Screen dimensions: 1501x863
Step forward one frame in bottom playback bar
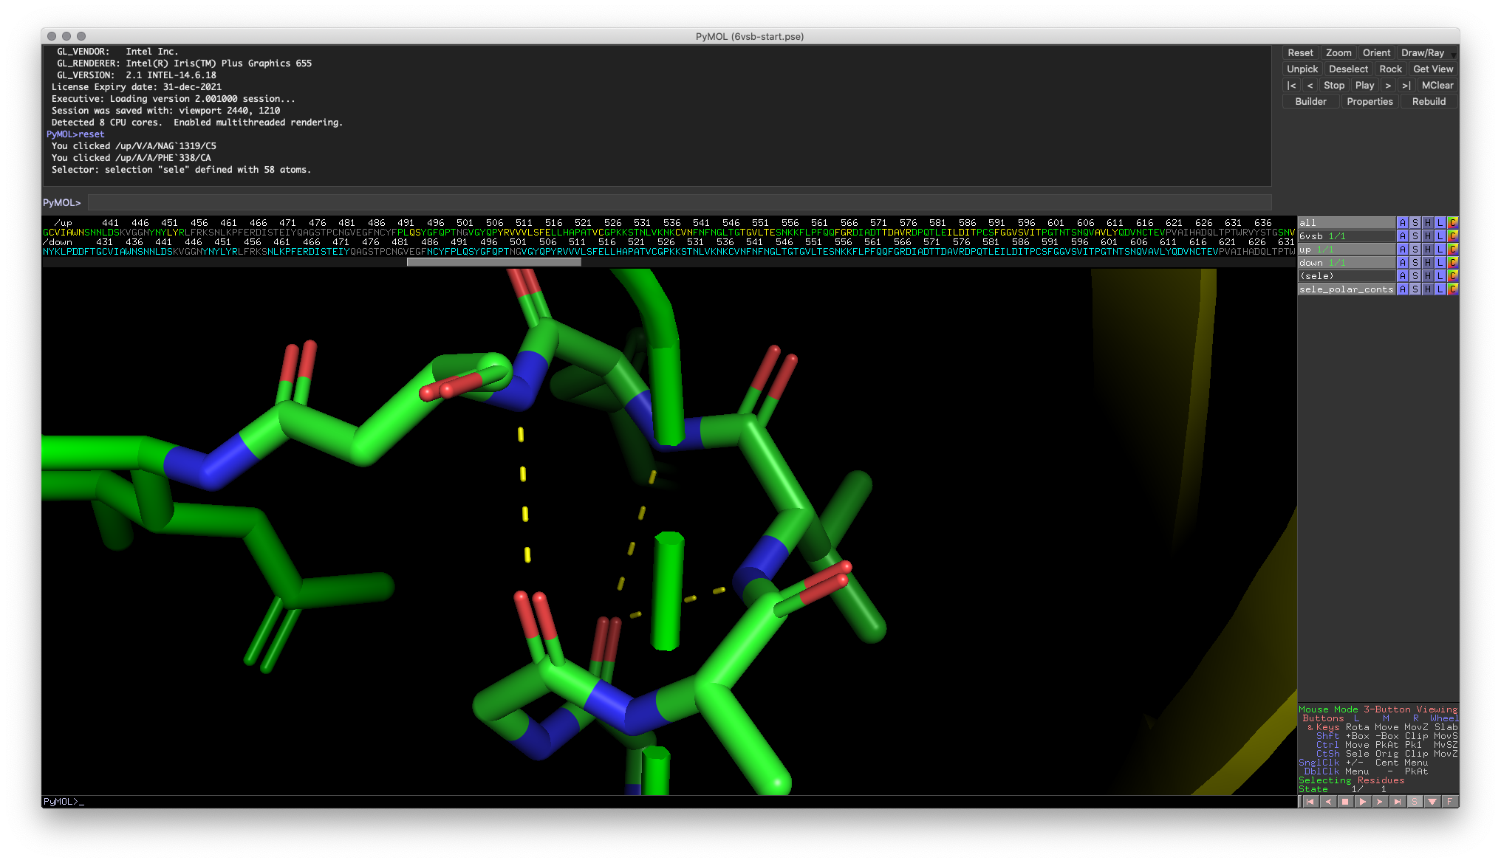point(1380,802)
